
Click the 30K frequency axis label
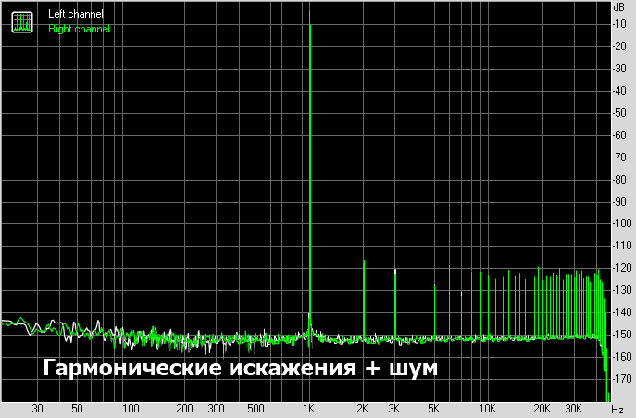pos(574,409)
